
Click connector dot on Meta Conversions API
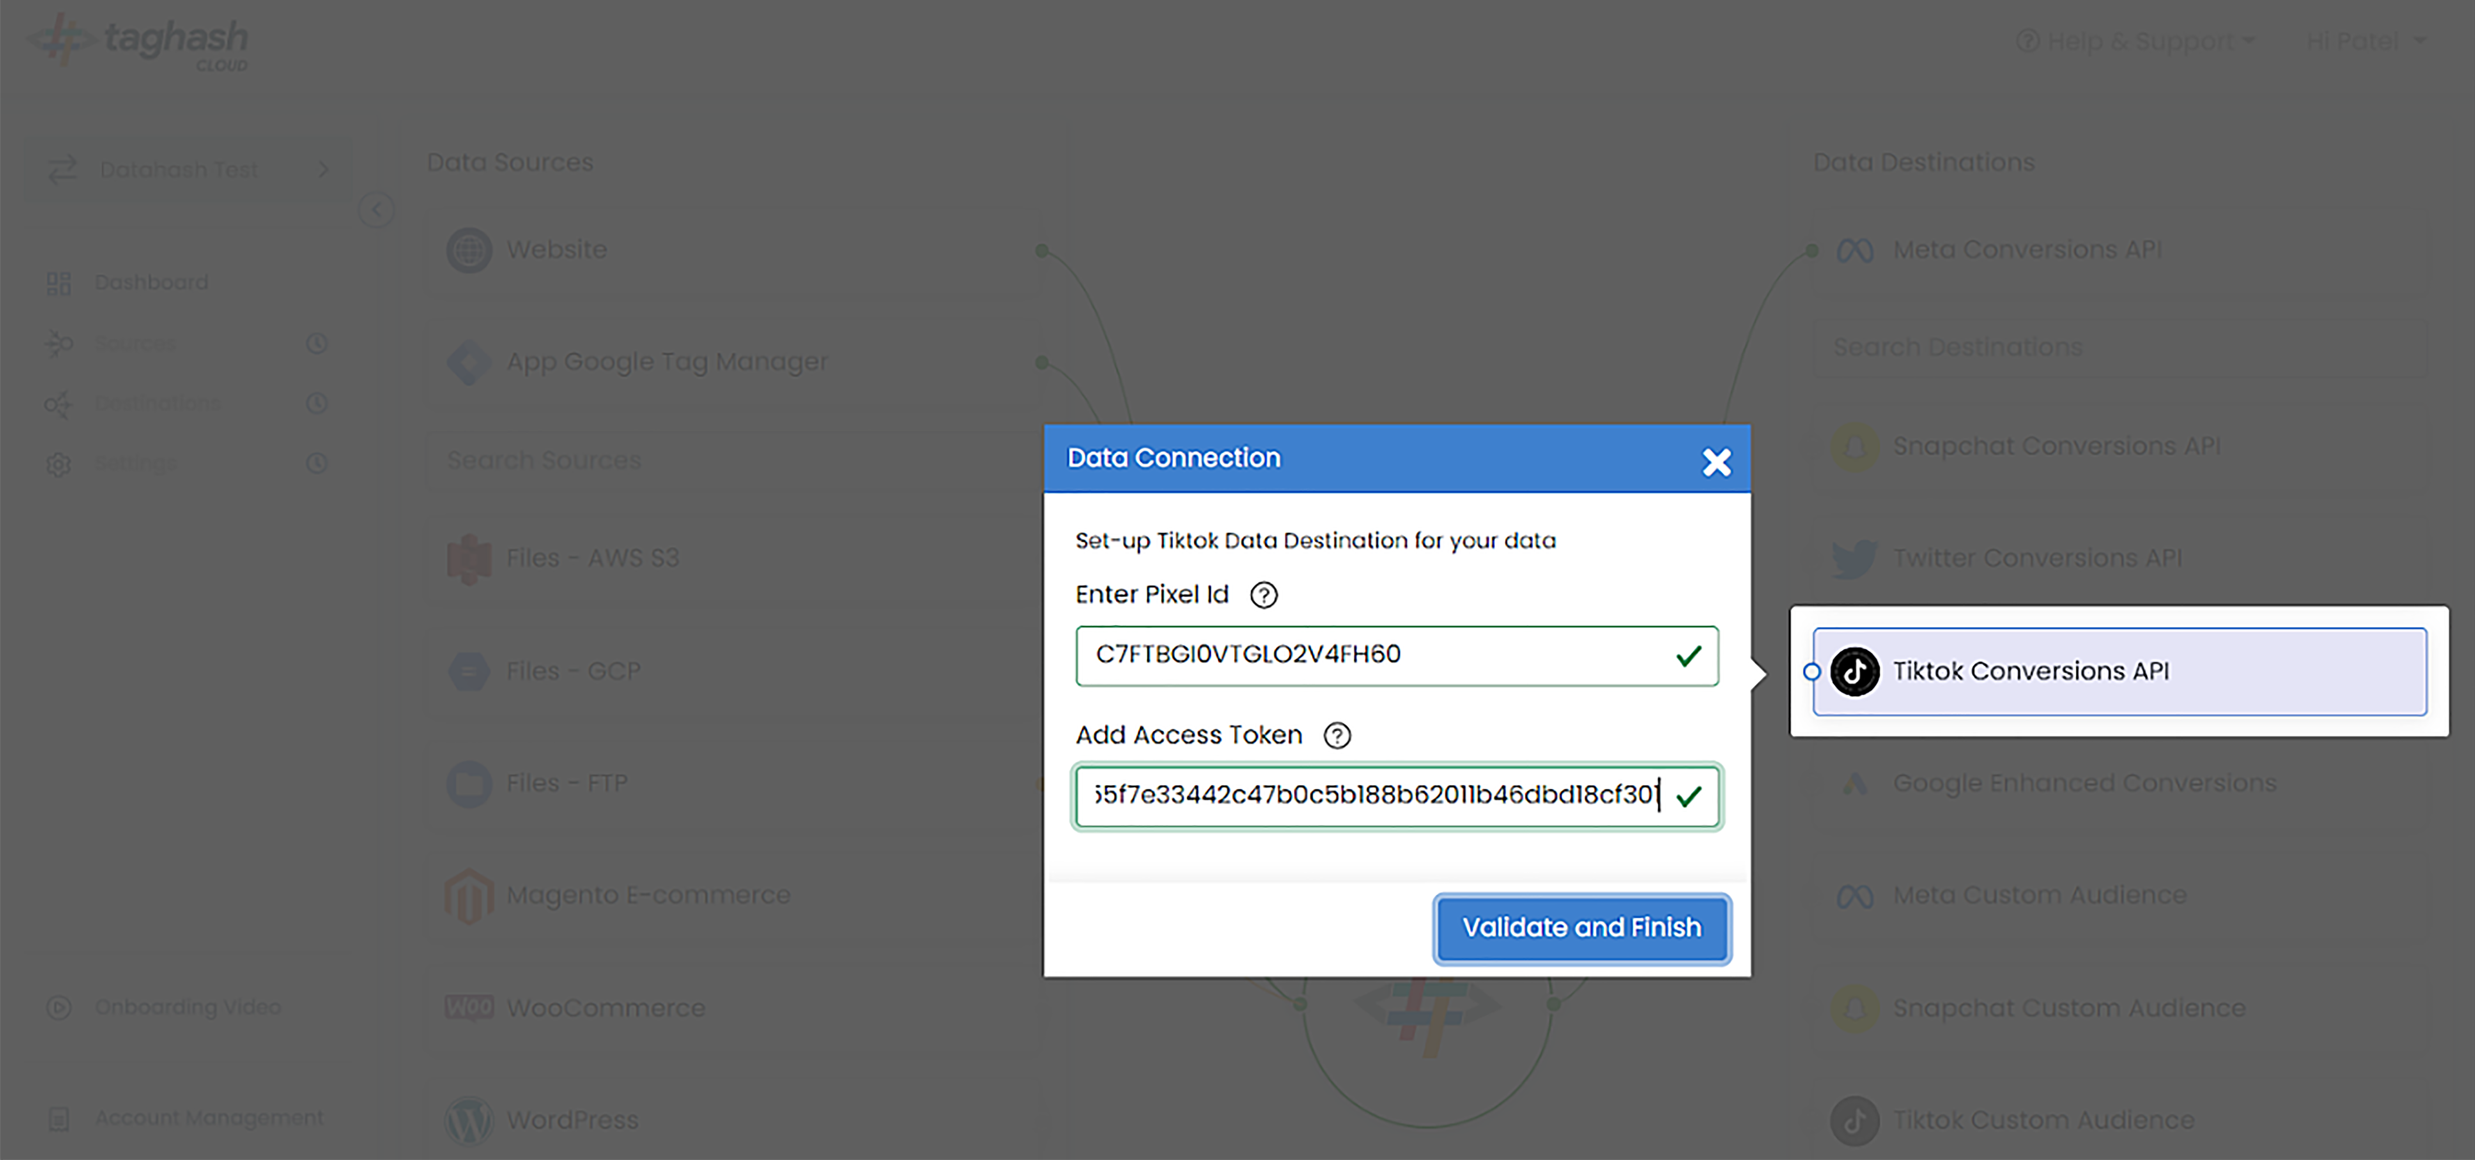tap(1812, 251)
